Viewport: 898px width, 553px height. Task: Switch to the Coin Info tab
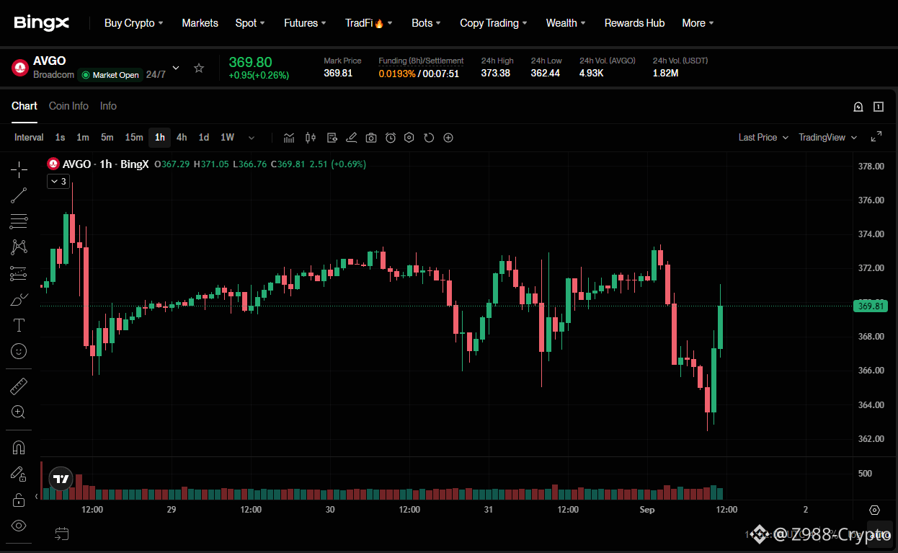click(x=68, y=106)
